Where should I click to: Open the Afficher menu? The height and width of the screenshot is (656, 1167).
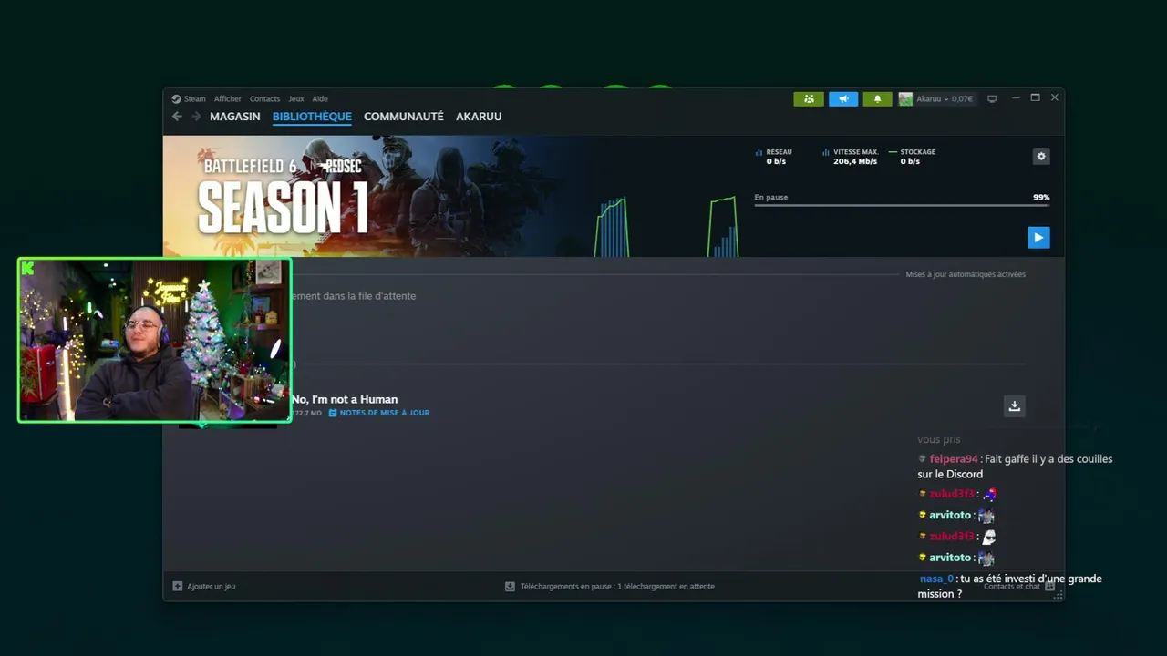tap(228, 98)
